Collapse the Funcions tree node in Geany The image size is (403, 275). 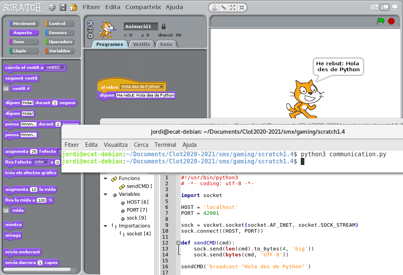[x=105, y=178]
